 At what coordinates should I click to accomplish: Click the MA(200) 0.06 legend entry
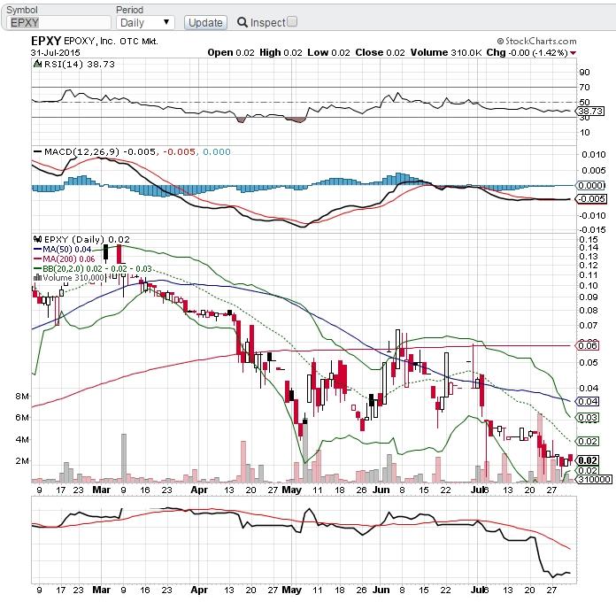pyautogui.click(x=65, y=259)
